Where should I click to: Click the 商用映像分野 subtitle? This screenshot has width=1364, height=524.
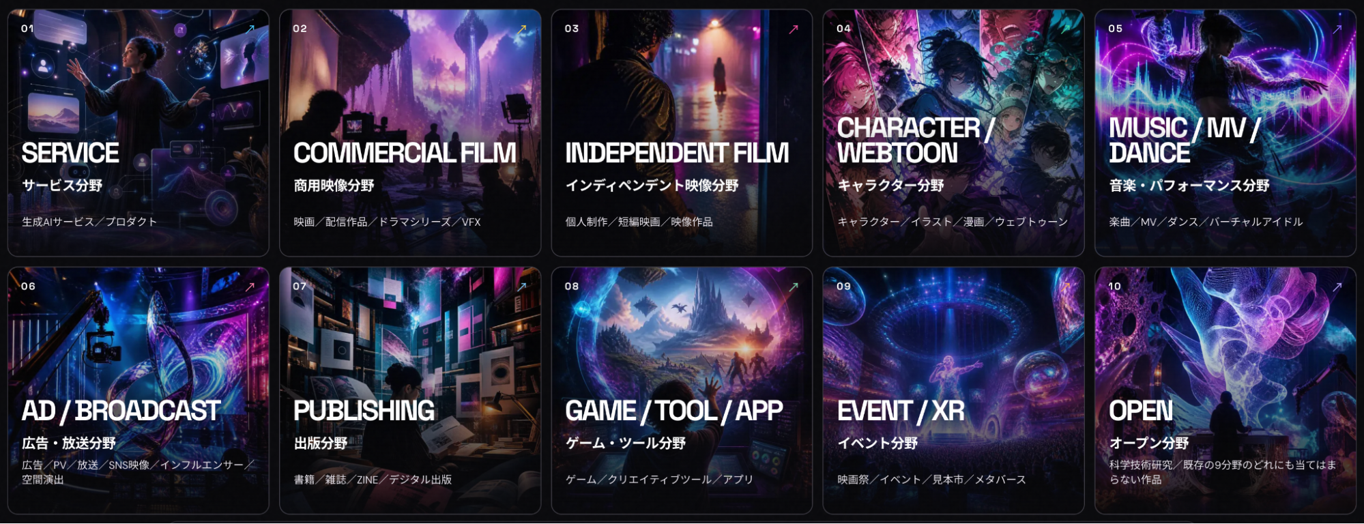pyautogui.click(x=334, y=186)
